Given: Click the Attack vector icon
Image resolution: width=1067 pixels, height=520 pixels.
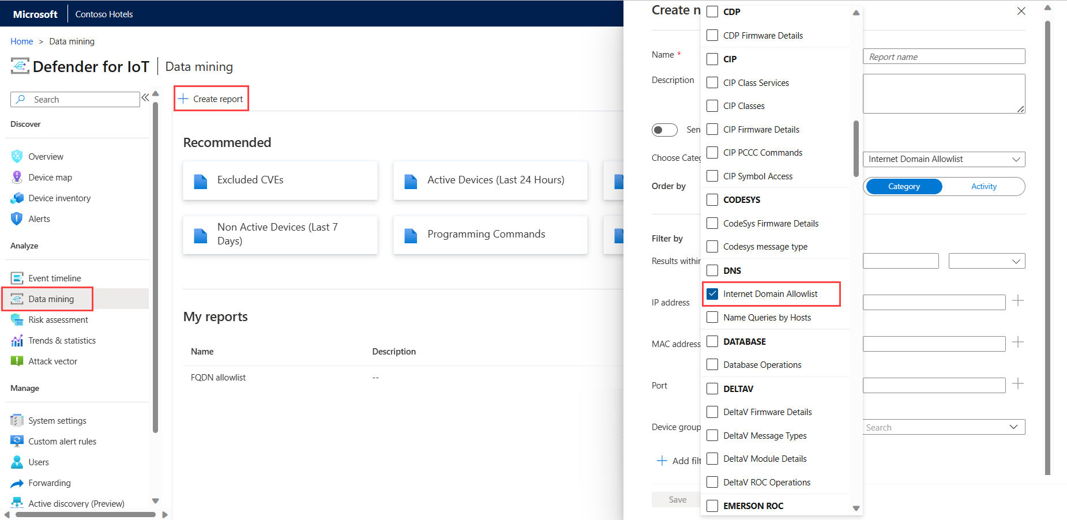Looking at the screenshot, I should (x=17, y=361).
